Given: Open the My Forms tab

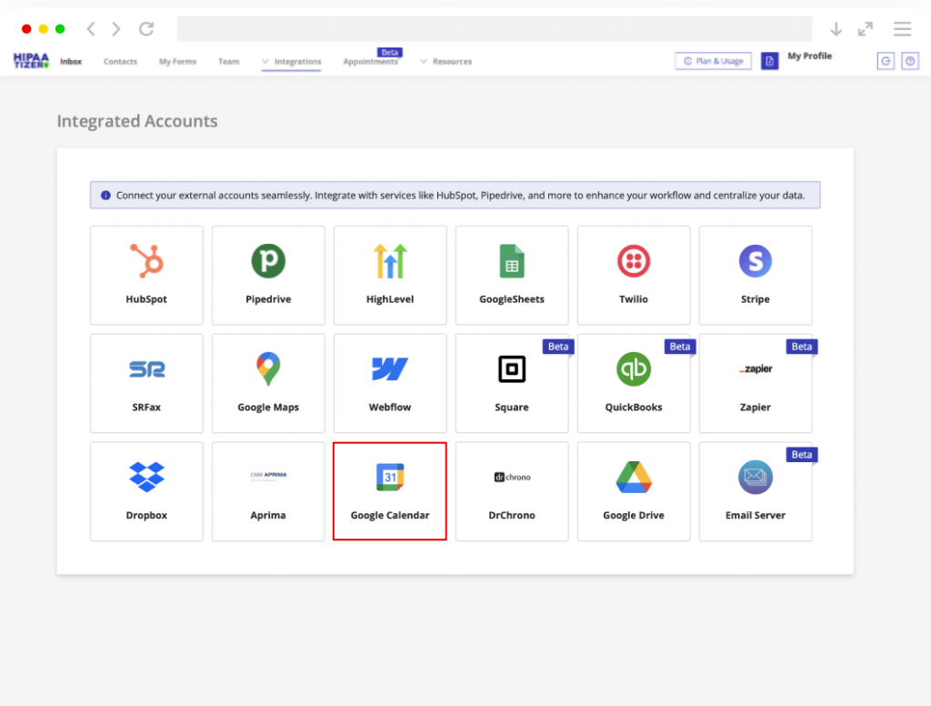Looking at the screenshot, I should [x=177, y=61].
